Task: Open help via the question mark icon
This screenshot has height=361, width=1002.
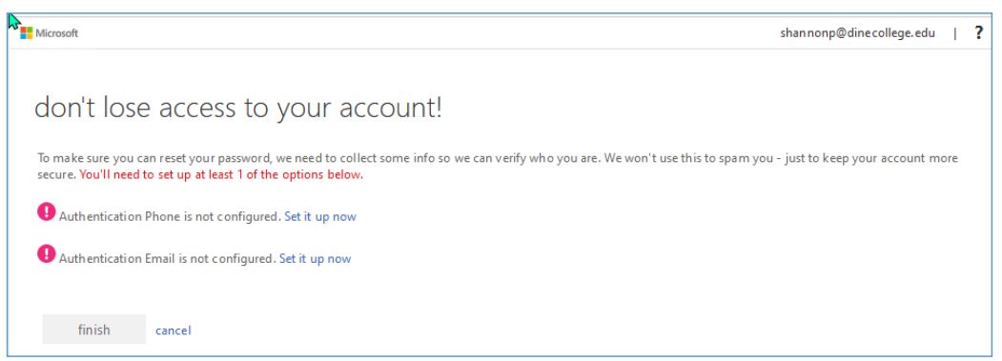Action: pyautogui.click(x=978, y=33)
